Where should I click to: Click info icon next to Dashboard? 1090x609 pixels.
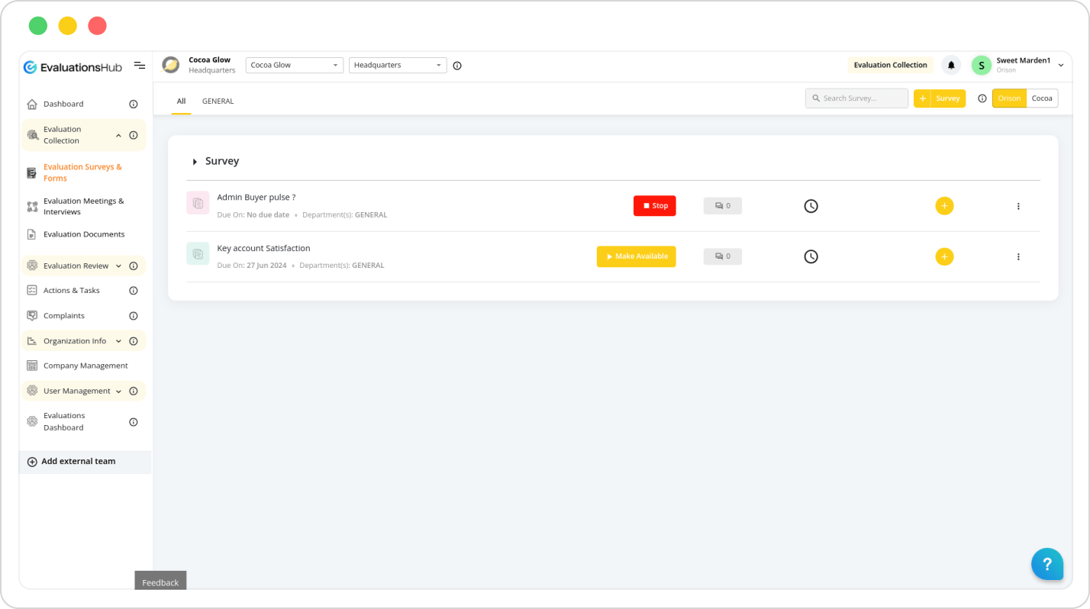134,104
